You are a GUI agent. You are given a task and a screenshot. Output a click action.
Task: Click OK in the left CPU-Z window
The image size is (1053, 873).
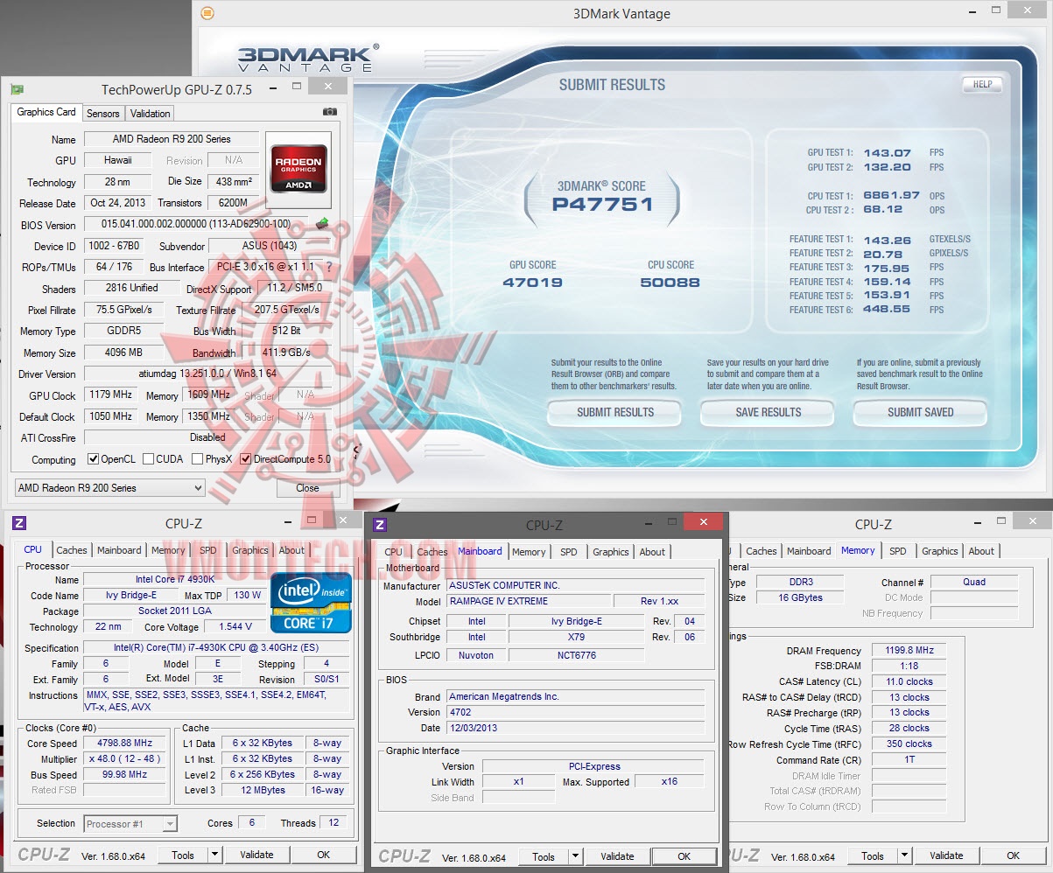click(324, 855)
